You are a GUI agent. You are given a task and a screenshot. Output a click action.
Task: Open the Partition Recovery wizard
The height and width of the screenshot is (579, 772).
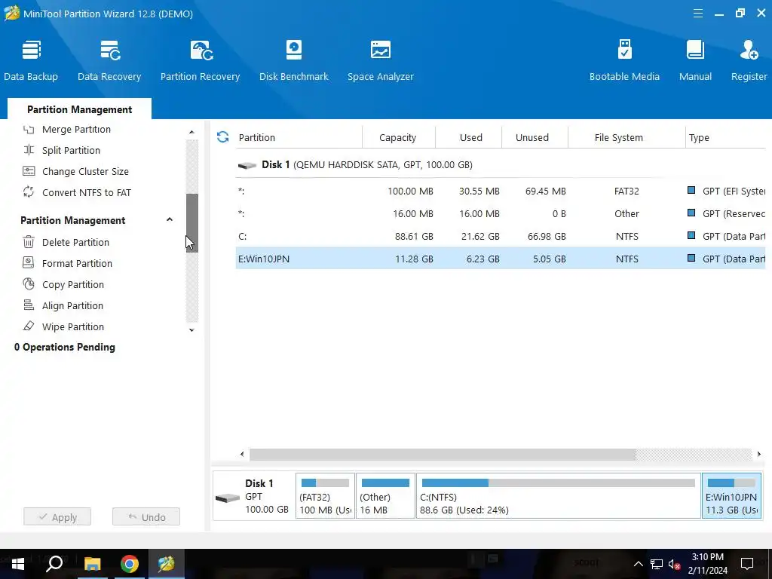[x=200, y=60]
